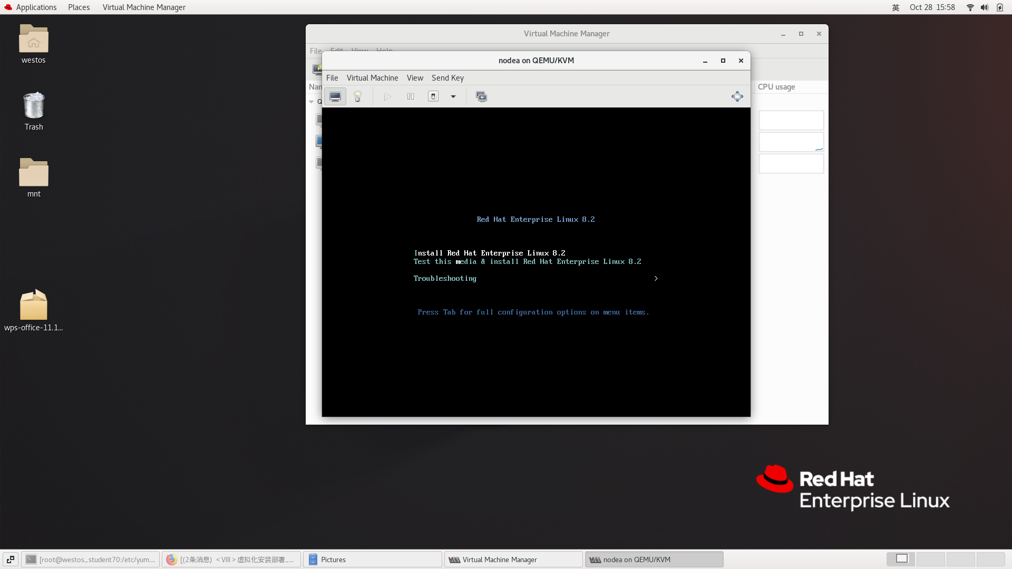The height and width of the screenshot is (569, 1012).
Task: Open volume speaker icon
Action: pyautogui.click(x=985, y=7)
